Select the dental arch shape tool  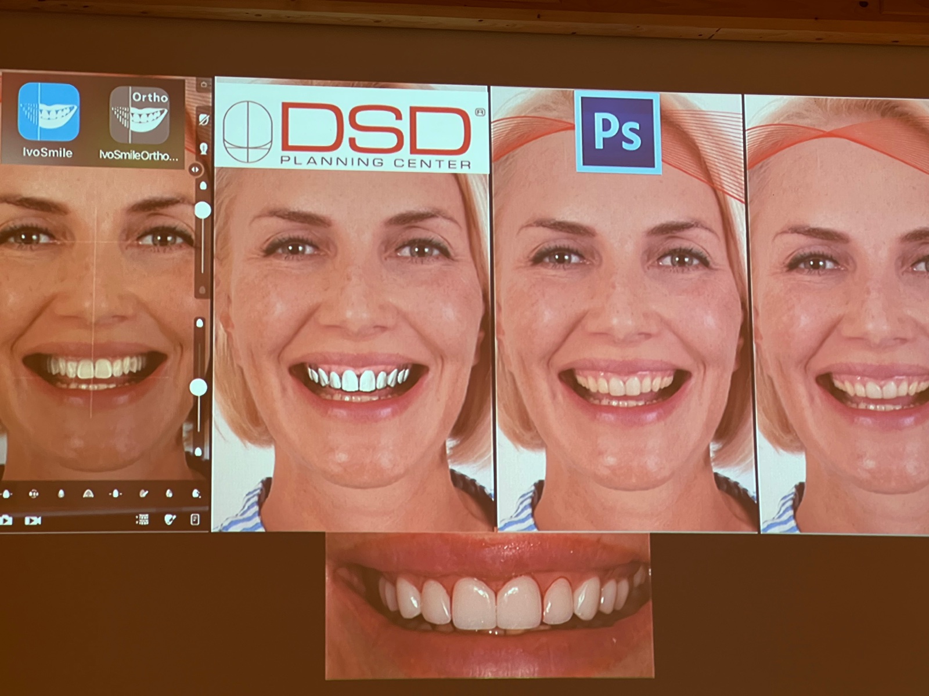tap(88, 494)
